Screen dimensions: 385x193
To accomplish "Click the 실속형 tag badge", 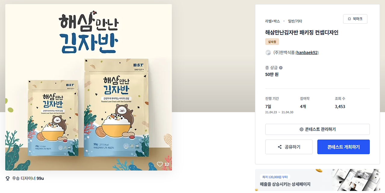I will (272, 42).
